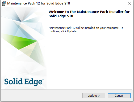Screen dimensions: 134x102
Task: Click the 'continue, click Update.' text line
Action: (63, 32)
